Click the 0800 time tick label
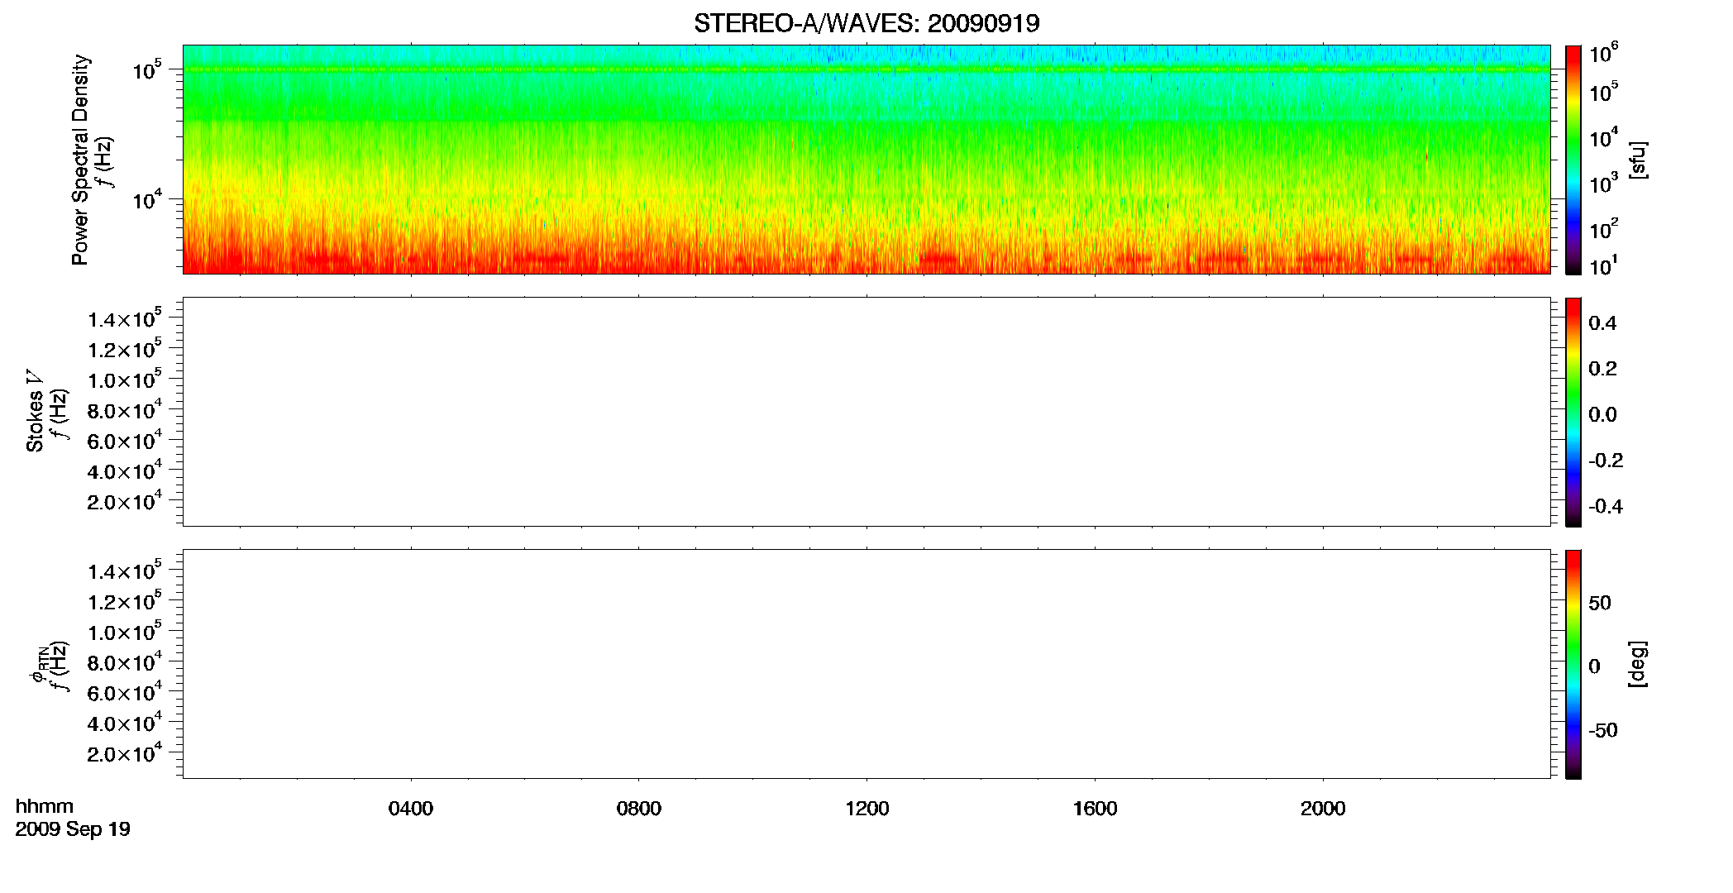Image resolution: width=1733 pixels, height=893 pixels. [x=639, y=809]
